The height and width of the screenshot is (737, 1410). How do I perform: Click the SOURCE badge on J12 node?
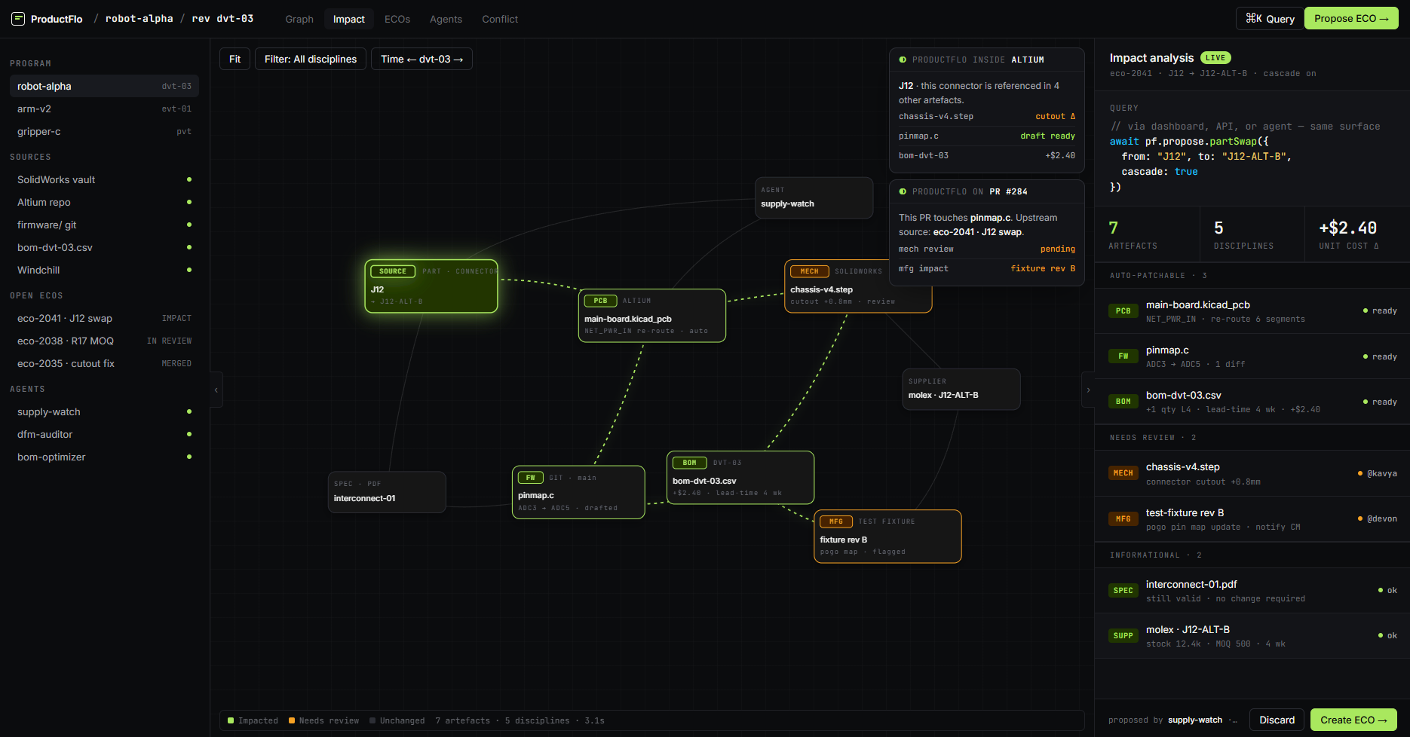[x=392, y=271]
